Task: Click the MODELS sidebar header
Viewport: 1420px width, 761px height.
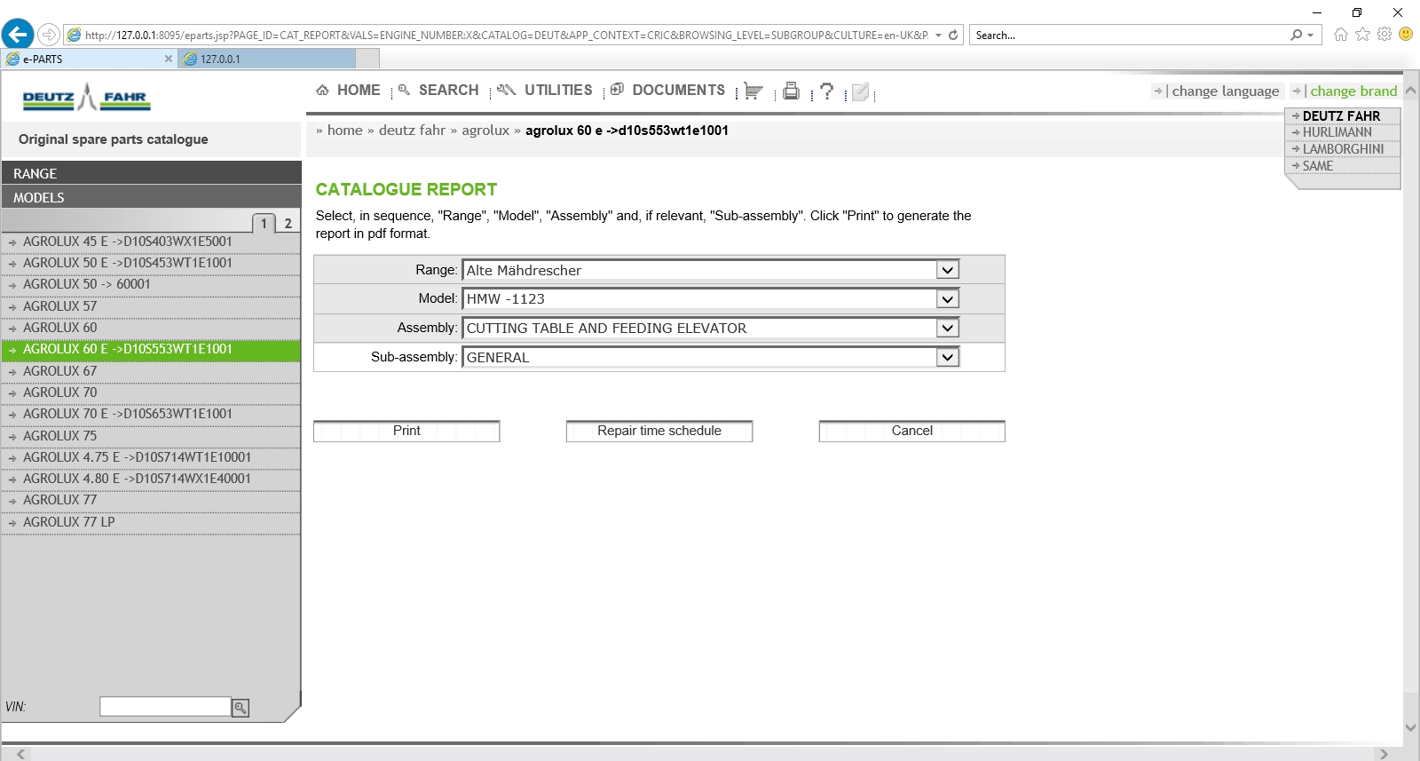Action: (x=151, y=197)
